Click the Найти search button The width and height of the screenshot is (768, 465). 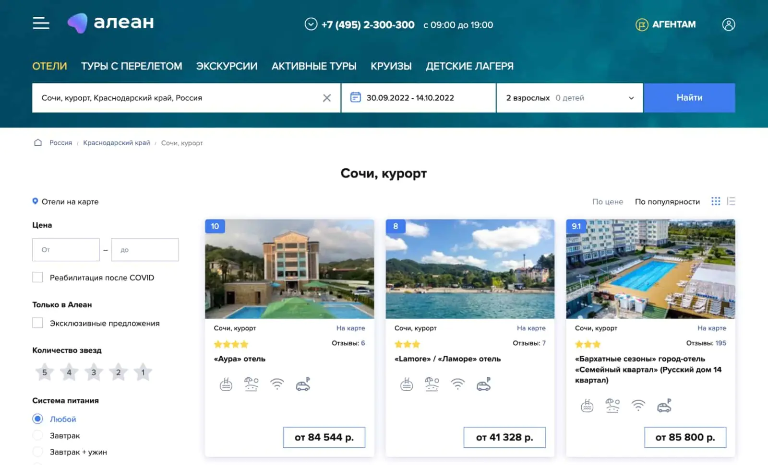[689, 98]
